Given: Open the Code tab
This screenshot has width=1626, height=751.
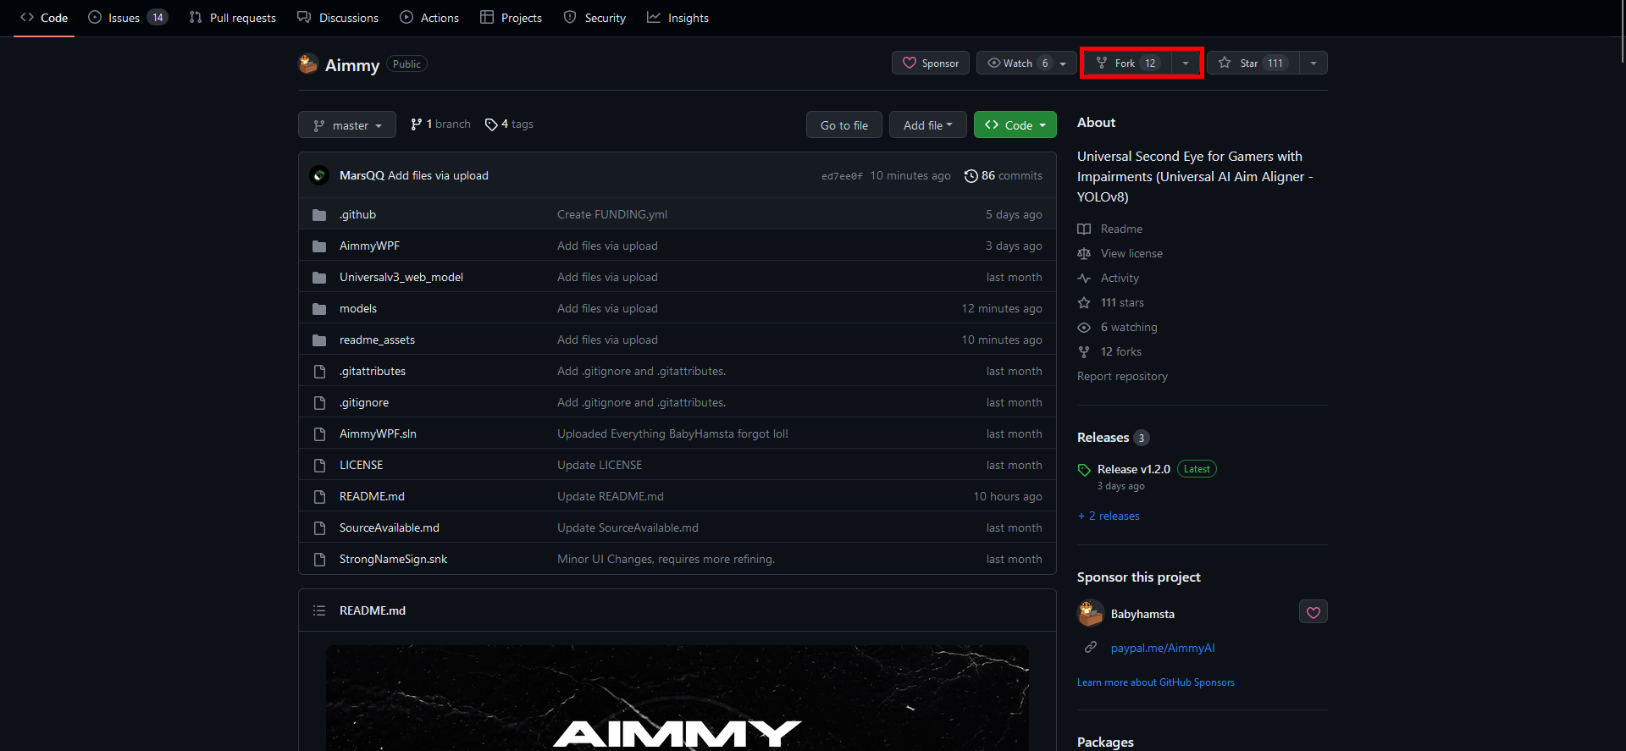Looking at the screenshot, I should 44,18.
